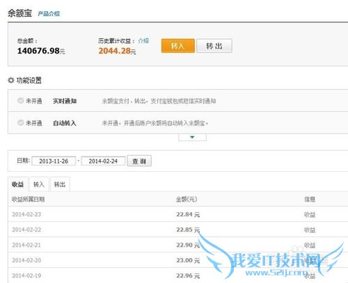Click the 查询 search button
Screen dimensions: 348x283
(x=139, y=161)
